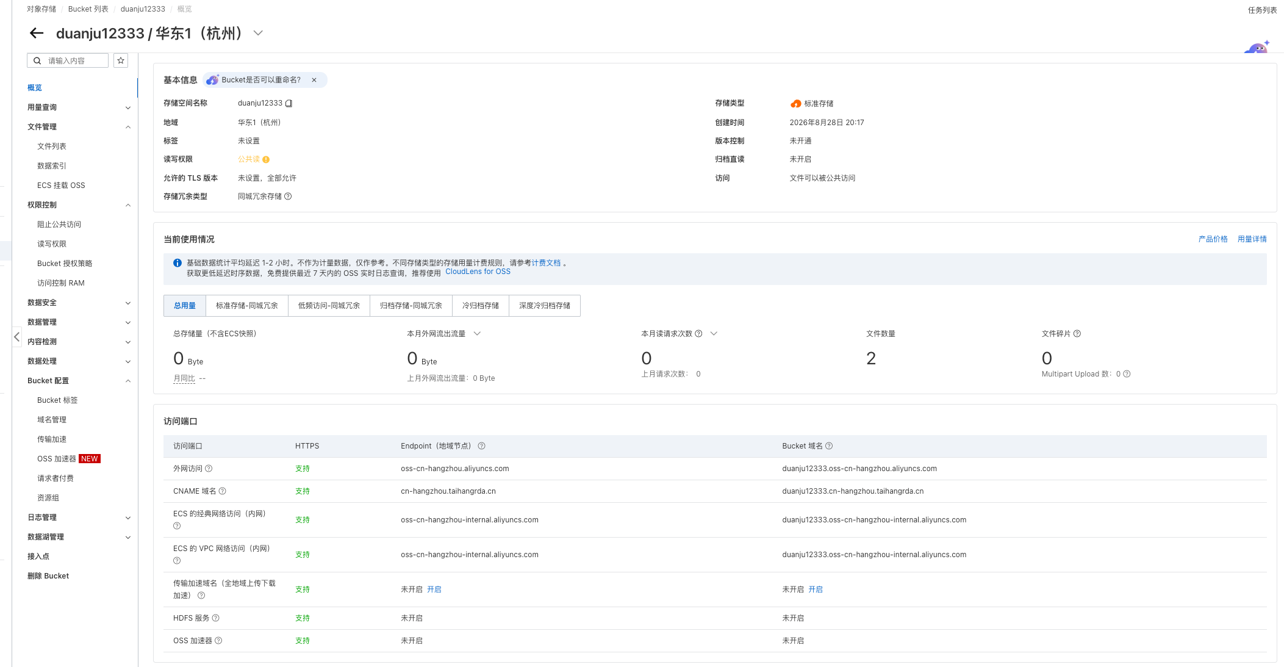The image size is (1284, 667).
Task: Open 任务列表 at top right
Action: click(x=1262, y=10)
